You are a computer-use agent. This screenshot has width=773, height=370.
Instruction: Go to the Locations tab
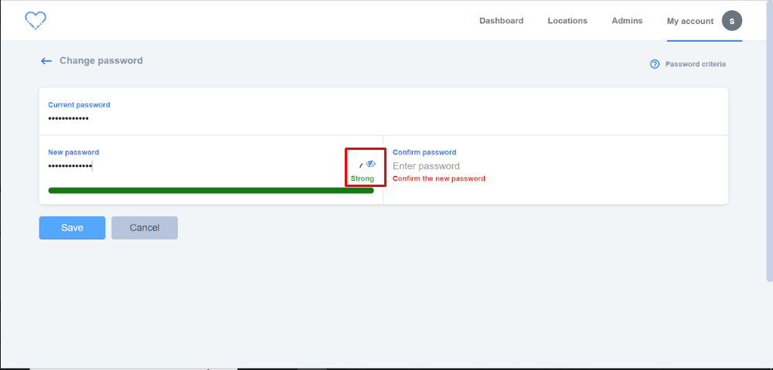[x=567, y=21]
